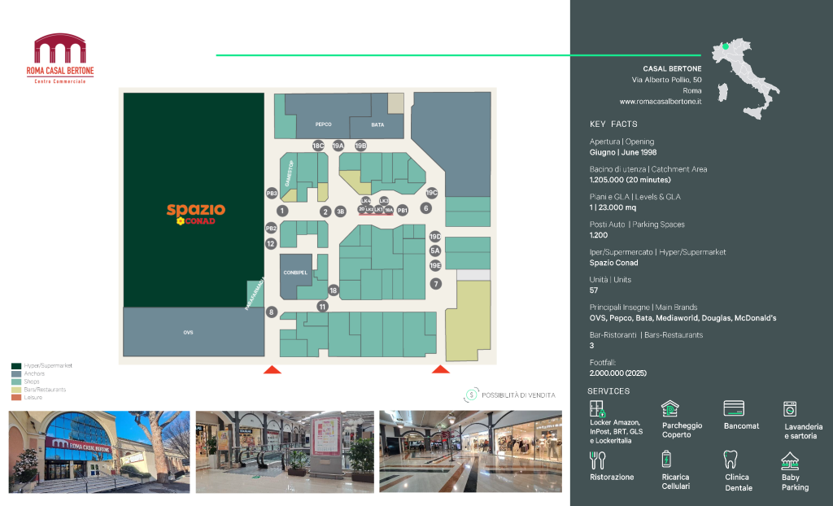
Task: Select the Ricarica Cellulari battery icon
Action: click(666, 459)
